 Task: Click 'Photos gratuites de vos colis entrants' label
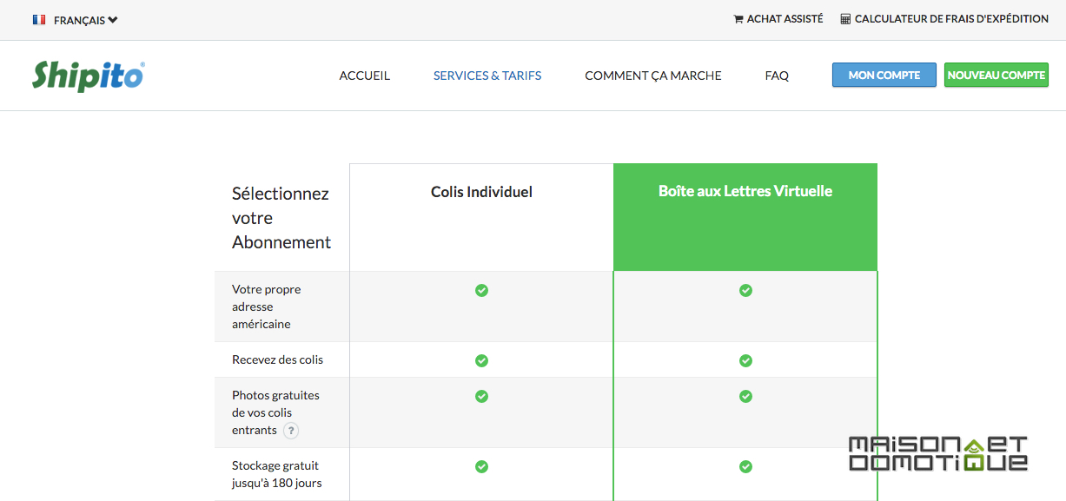[x=275, y=412]
